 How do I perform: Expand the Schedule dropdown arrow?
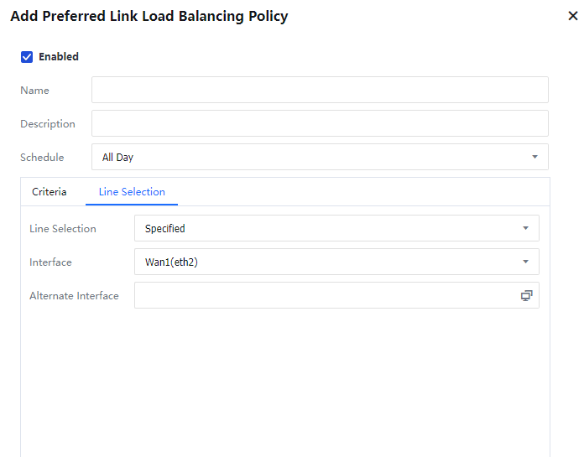[534, 157]
